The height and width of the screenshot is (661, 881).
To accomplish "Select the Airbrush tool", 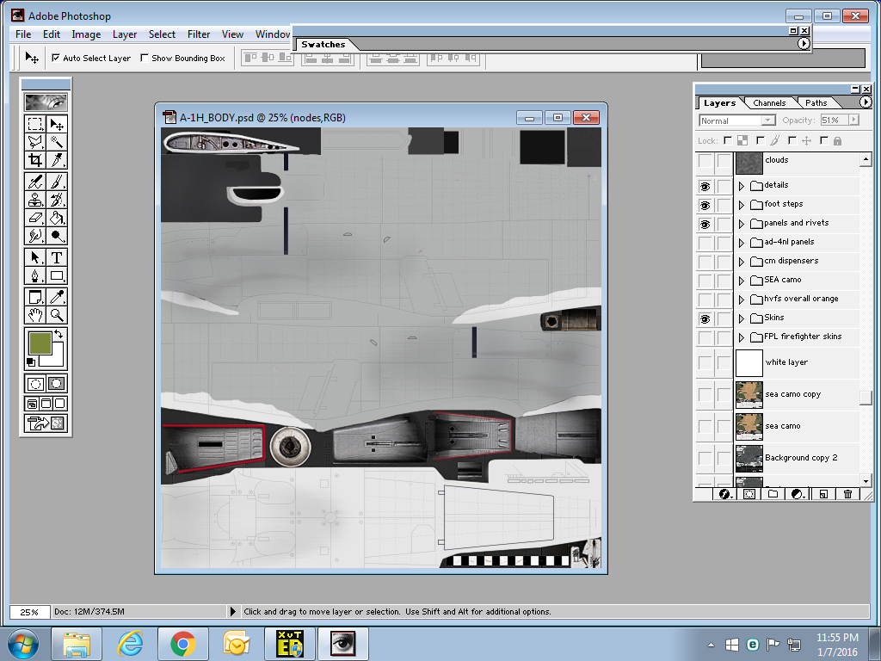I will click(x=34, y=182).
